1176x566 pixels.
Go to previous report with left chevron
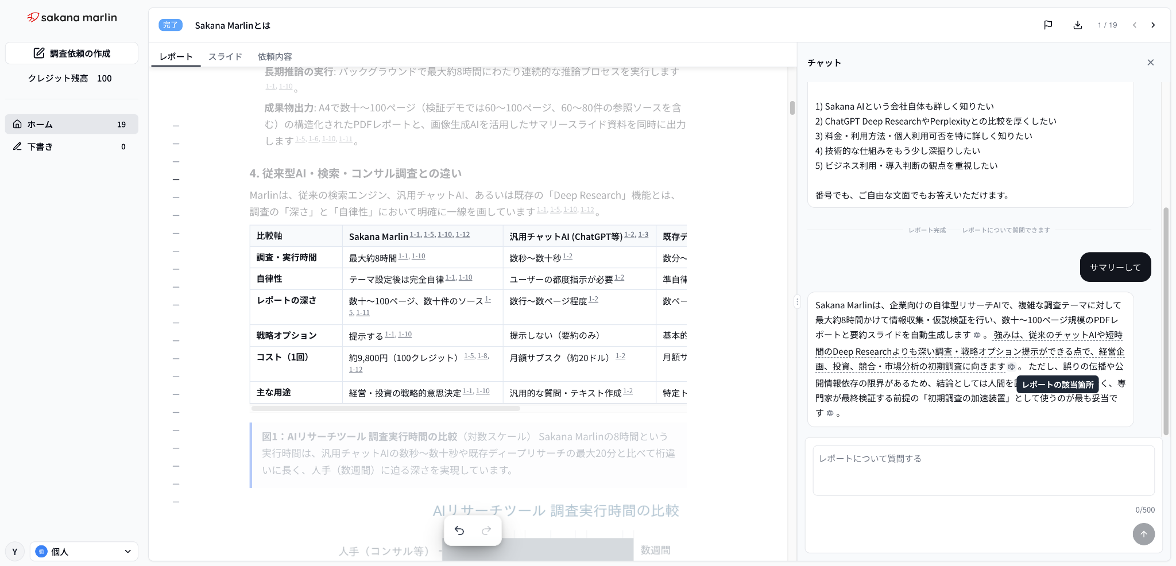pos(1135,25)
